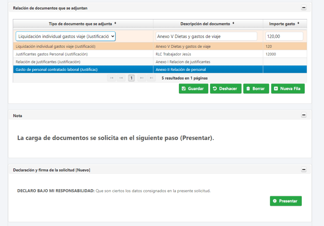
Task: Collapse the Nota panel
Action: tap(304, 116)
